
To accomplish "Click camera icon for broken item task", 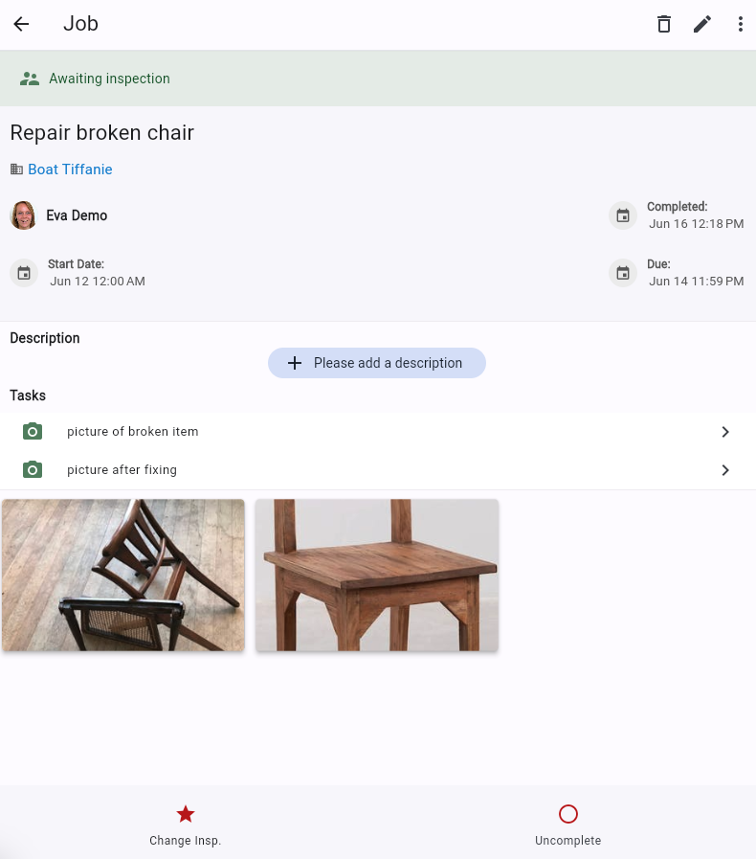I will [33, 432].
